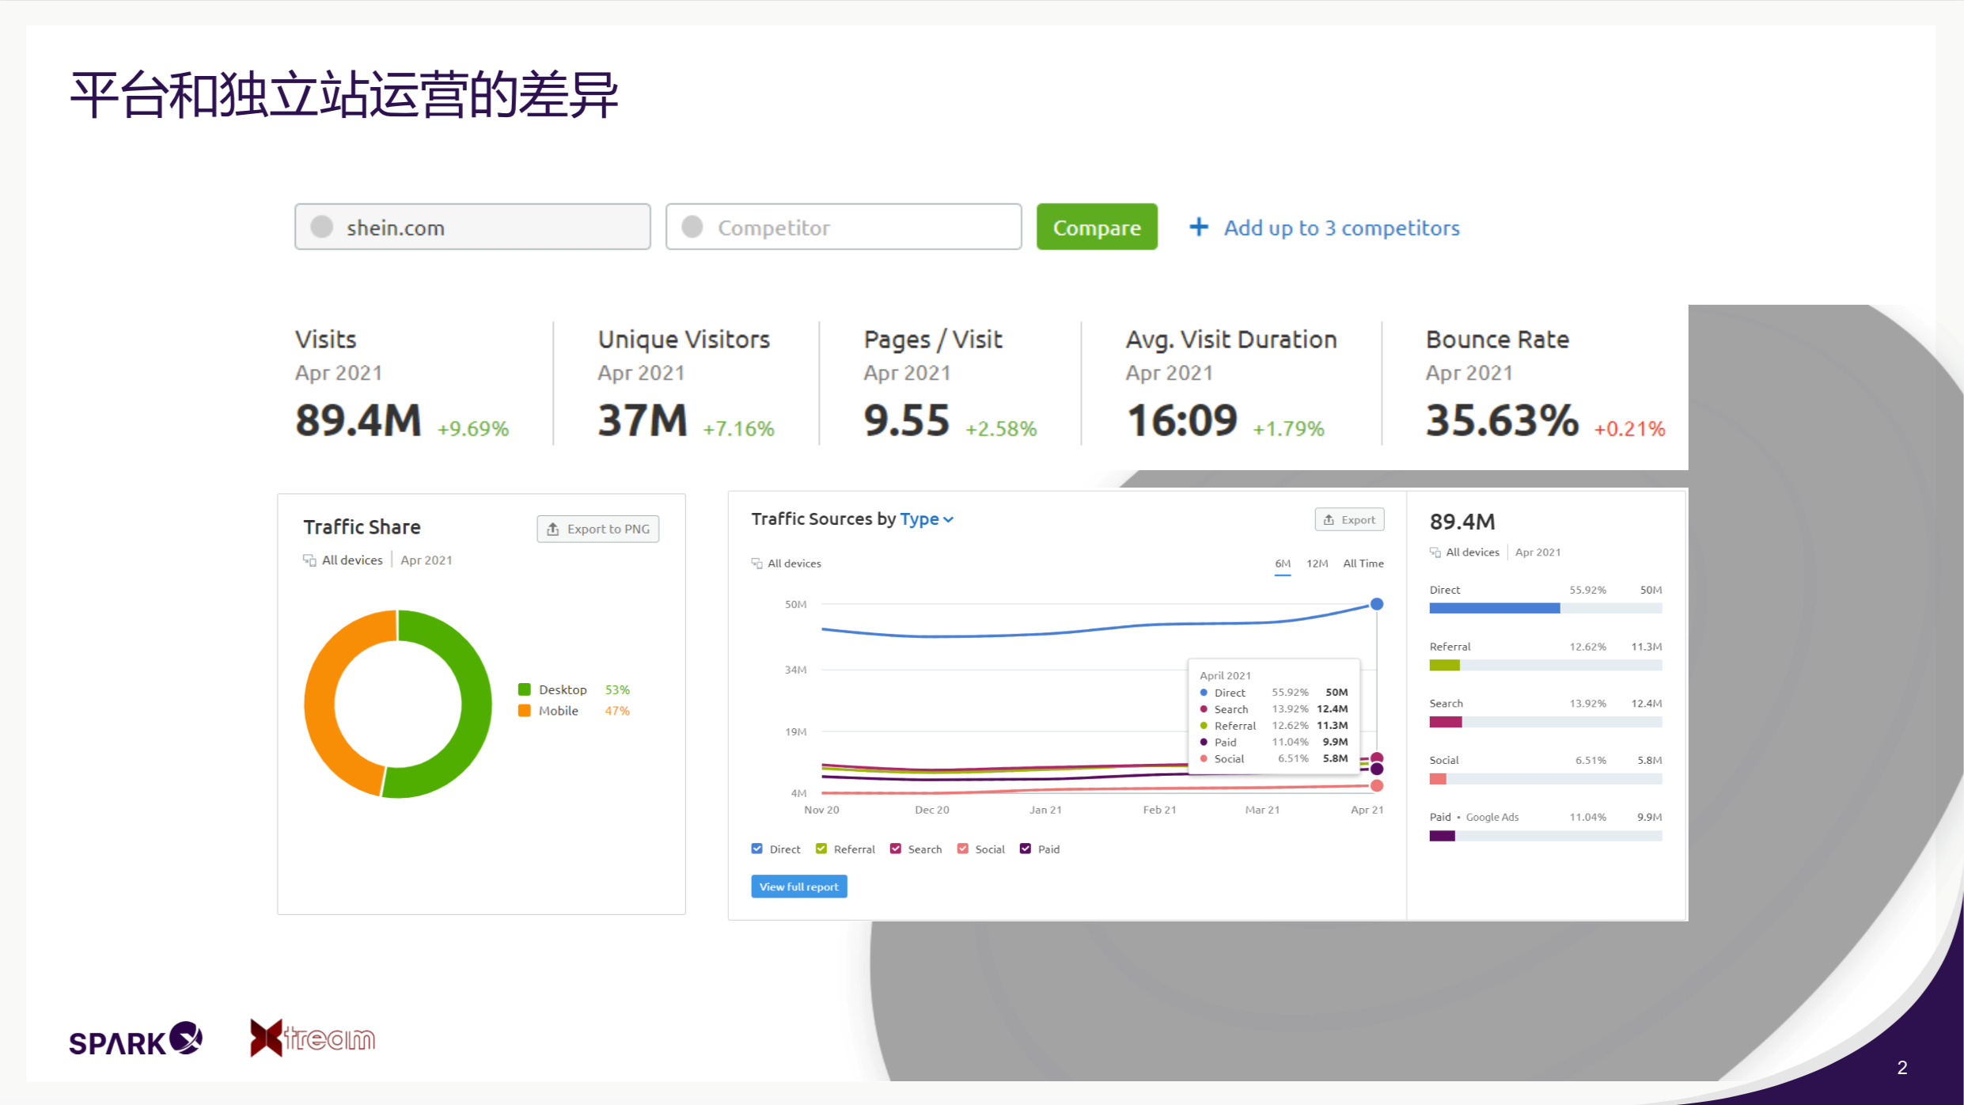Viewport: 1964px width, 1105px height.
Task: Click the Bounce Rate 35.63% value
Action: click(1503, 420)
